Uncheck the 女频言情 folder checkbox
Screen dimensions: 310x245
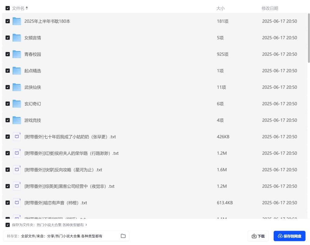(8, 38)
